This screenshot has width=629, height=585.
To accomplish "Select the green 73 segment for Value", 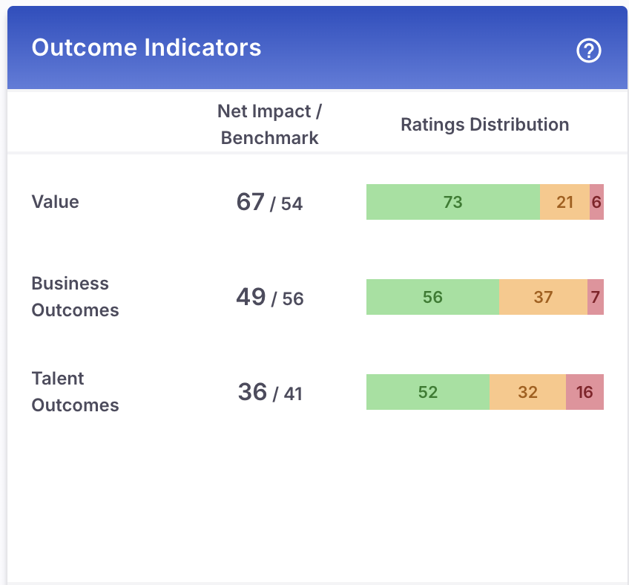I will [452, 202].
